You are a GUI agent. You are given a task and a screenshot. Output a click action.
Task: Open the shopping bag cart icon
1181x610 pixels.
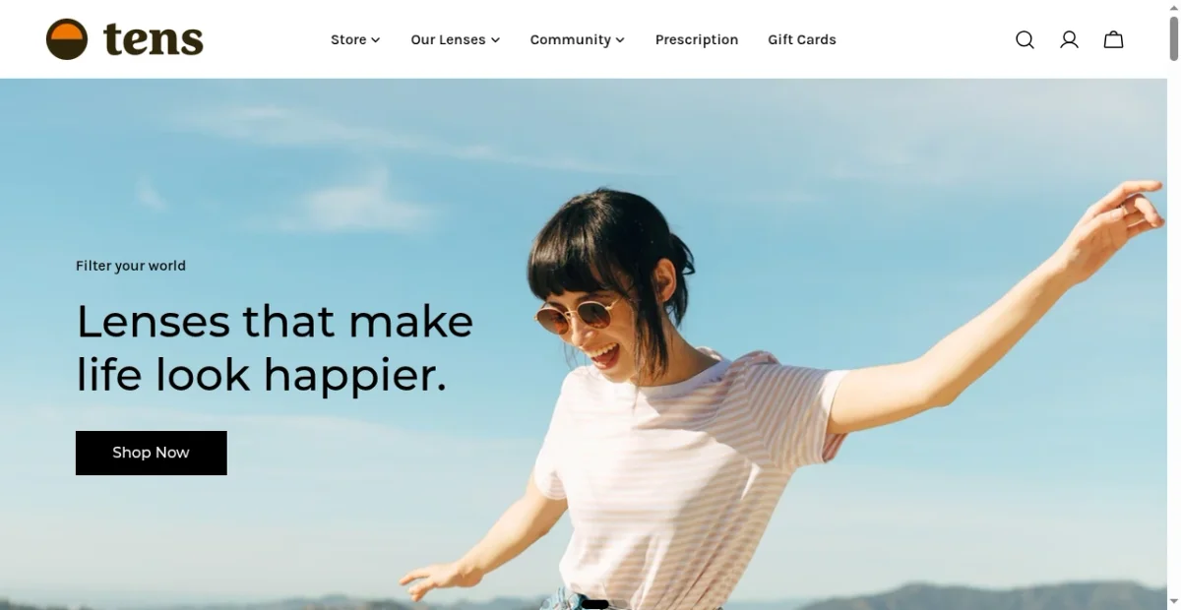pos(1113,39)
